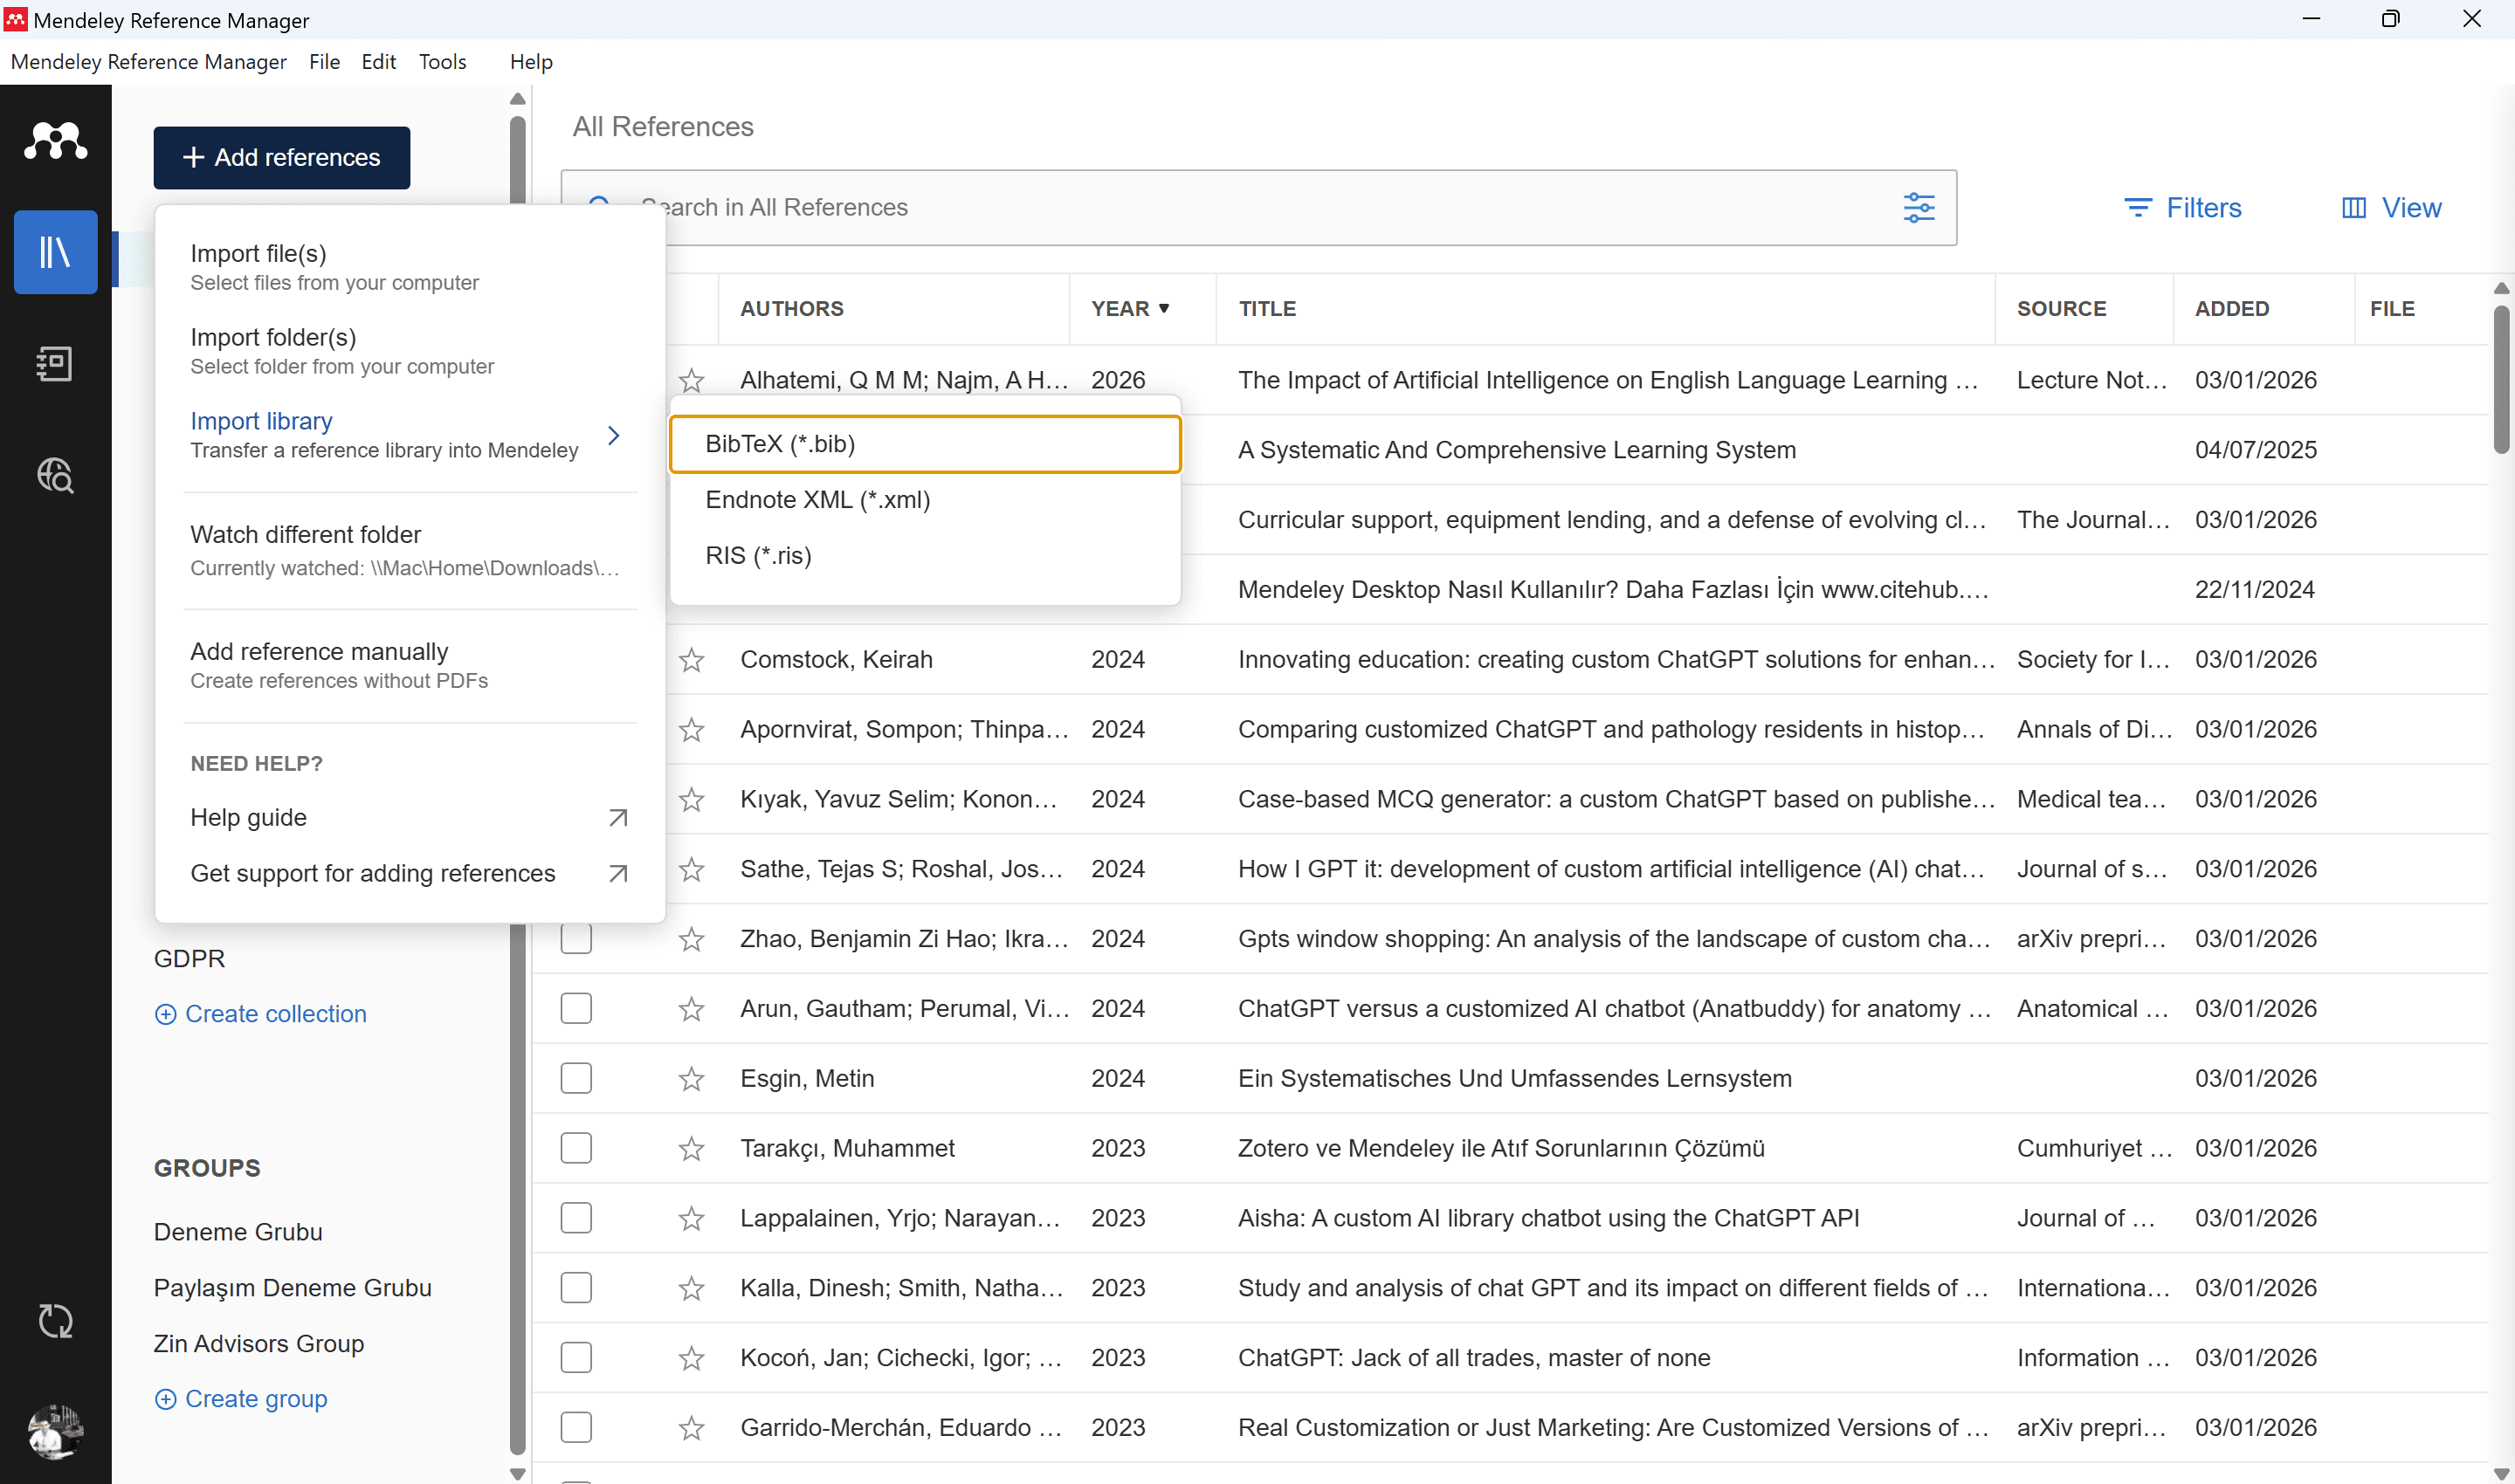Tick checkbox for Lappalainen, Yrjo row
This screenshot has width=2515, height=1484.
tap(576, 1218)
